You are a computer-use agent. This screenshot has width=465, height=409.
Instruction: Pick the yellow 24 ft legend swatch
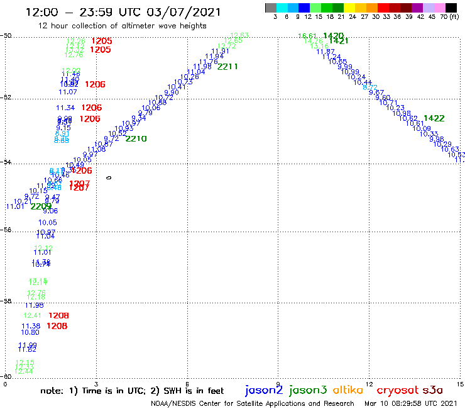[x=349, y=8]
